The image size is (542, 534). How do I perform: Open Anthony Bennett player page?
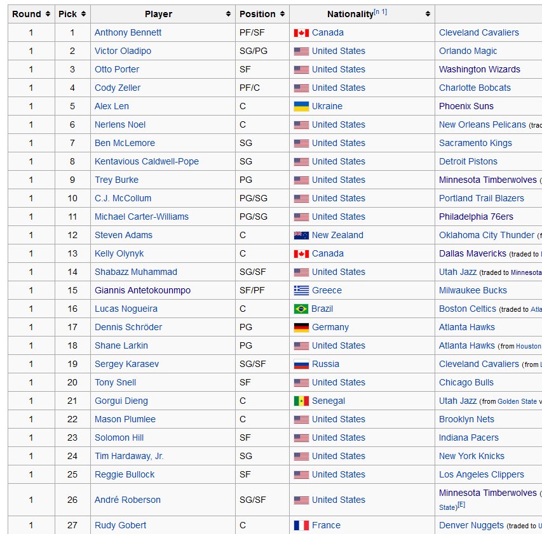(128, 32)
